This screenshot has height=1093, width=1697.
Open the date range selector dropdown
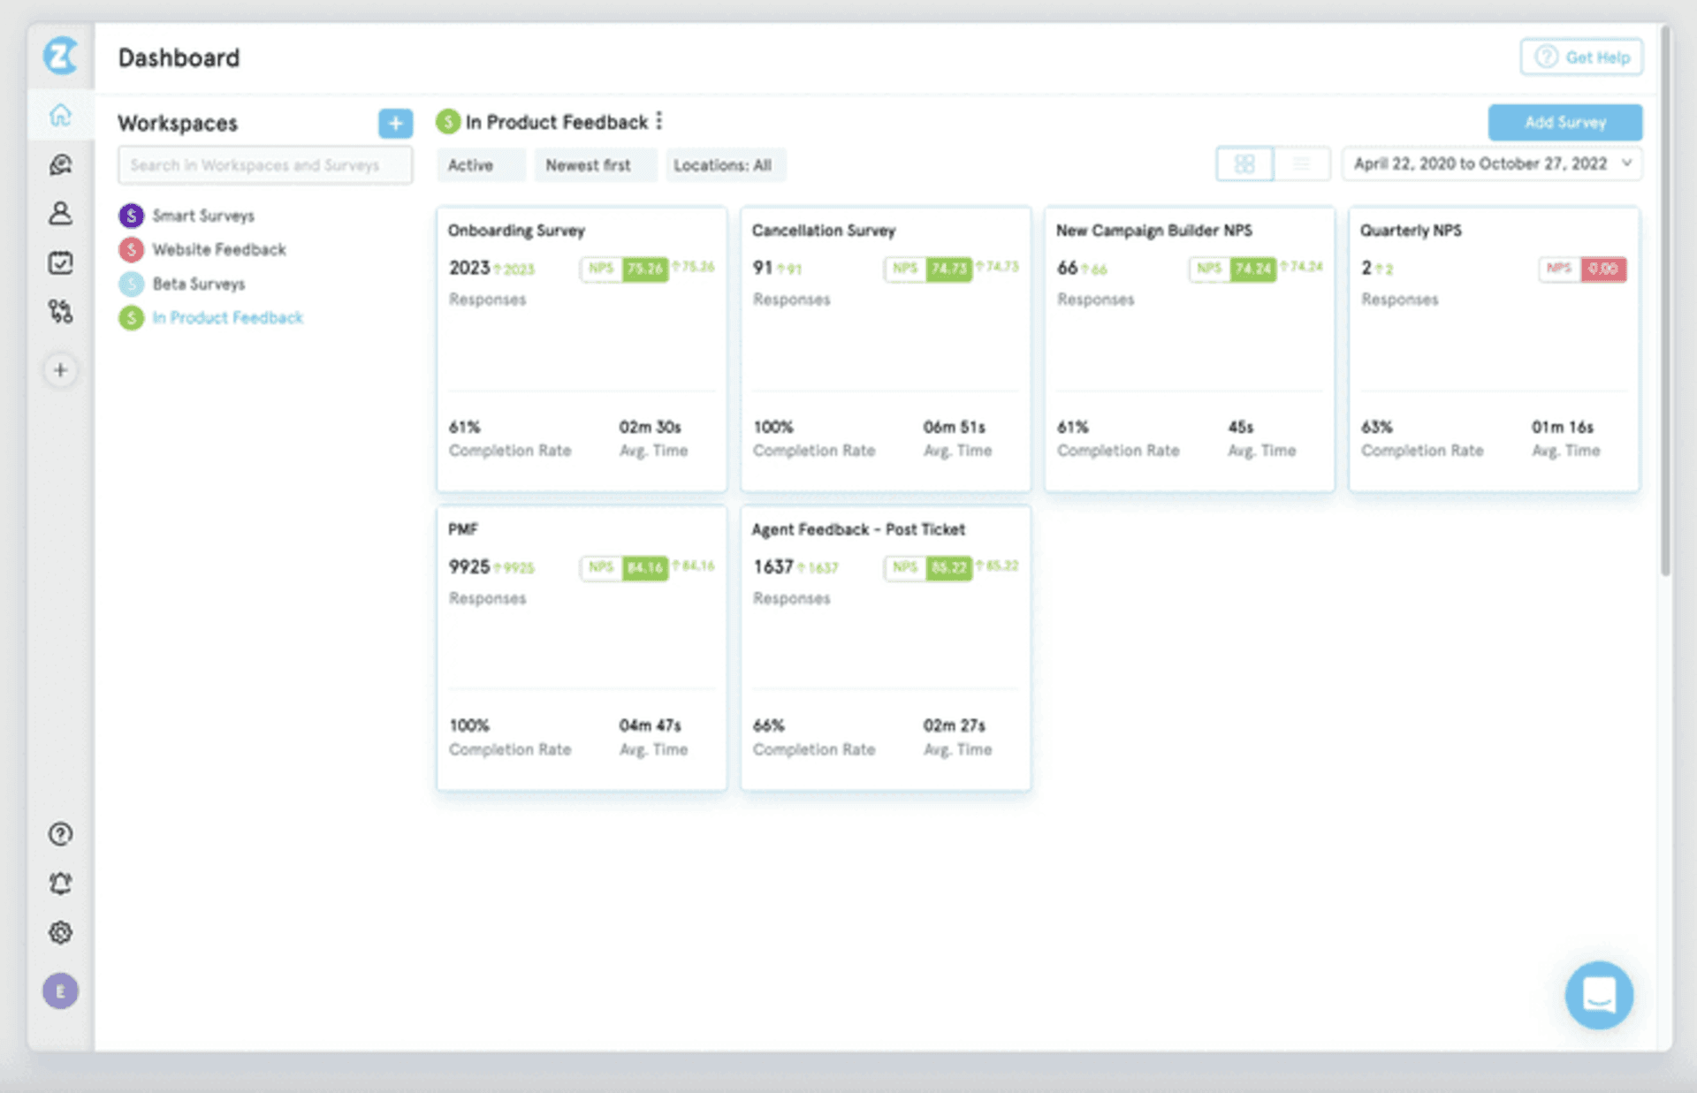[x=1491, y=163]
